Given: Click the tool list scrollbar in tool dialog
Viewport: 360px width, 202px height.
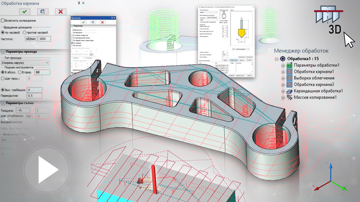Looking at the screenshot, I should click(x=252, y=68).
